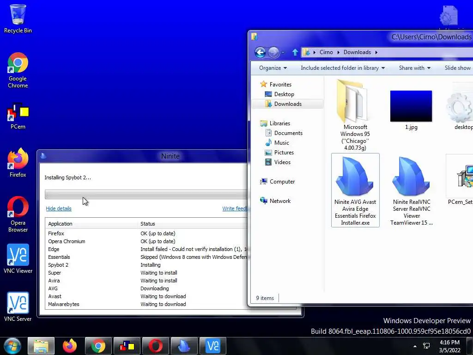Open the Opera Browser desktop shortcut
The image size is (473, 355).
click(18, 214)
